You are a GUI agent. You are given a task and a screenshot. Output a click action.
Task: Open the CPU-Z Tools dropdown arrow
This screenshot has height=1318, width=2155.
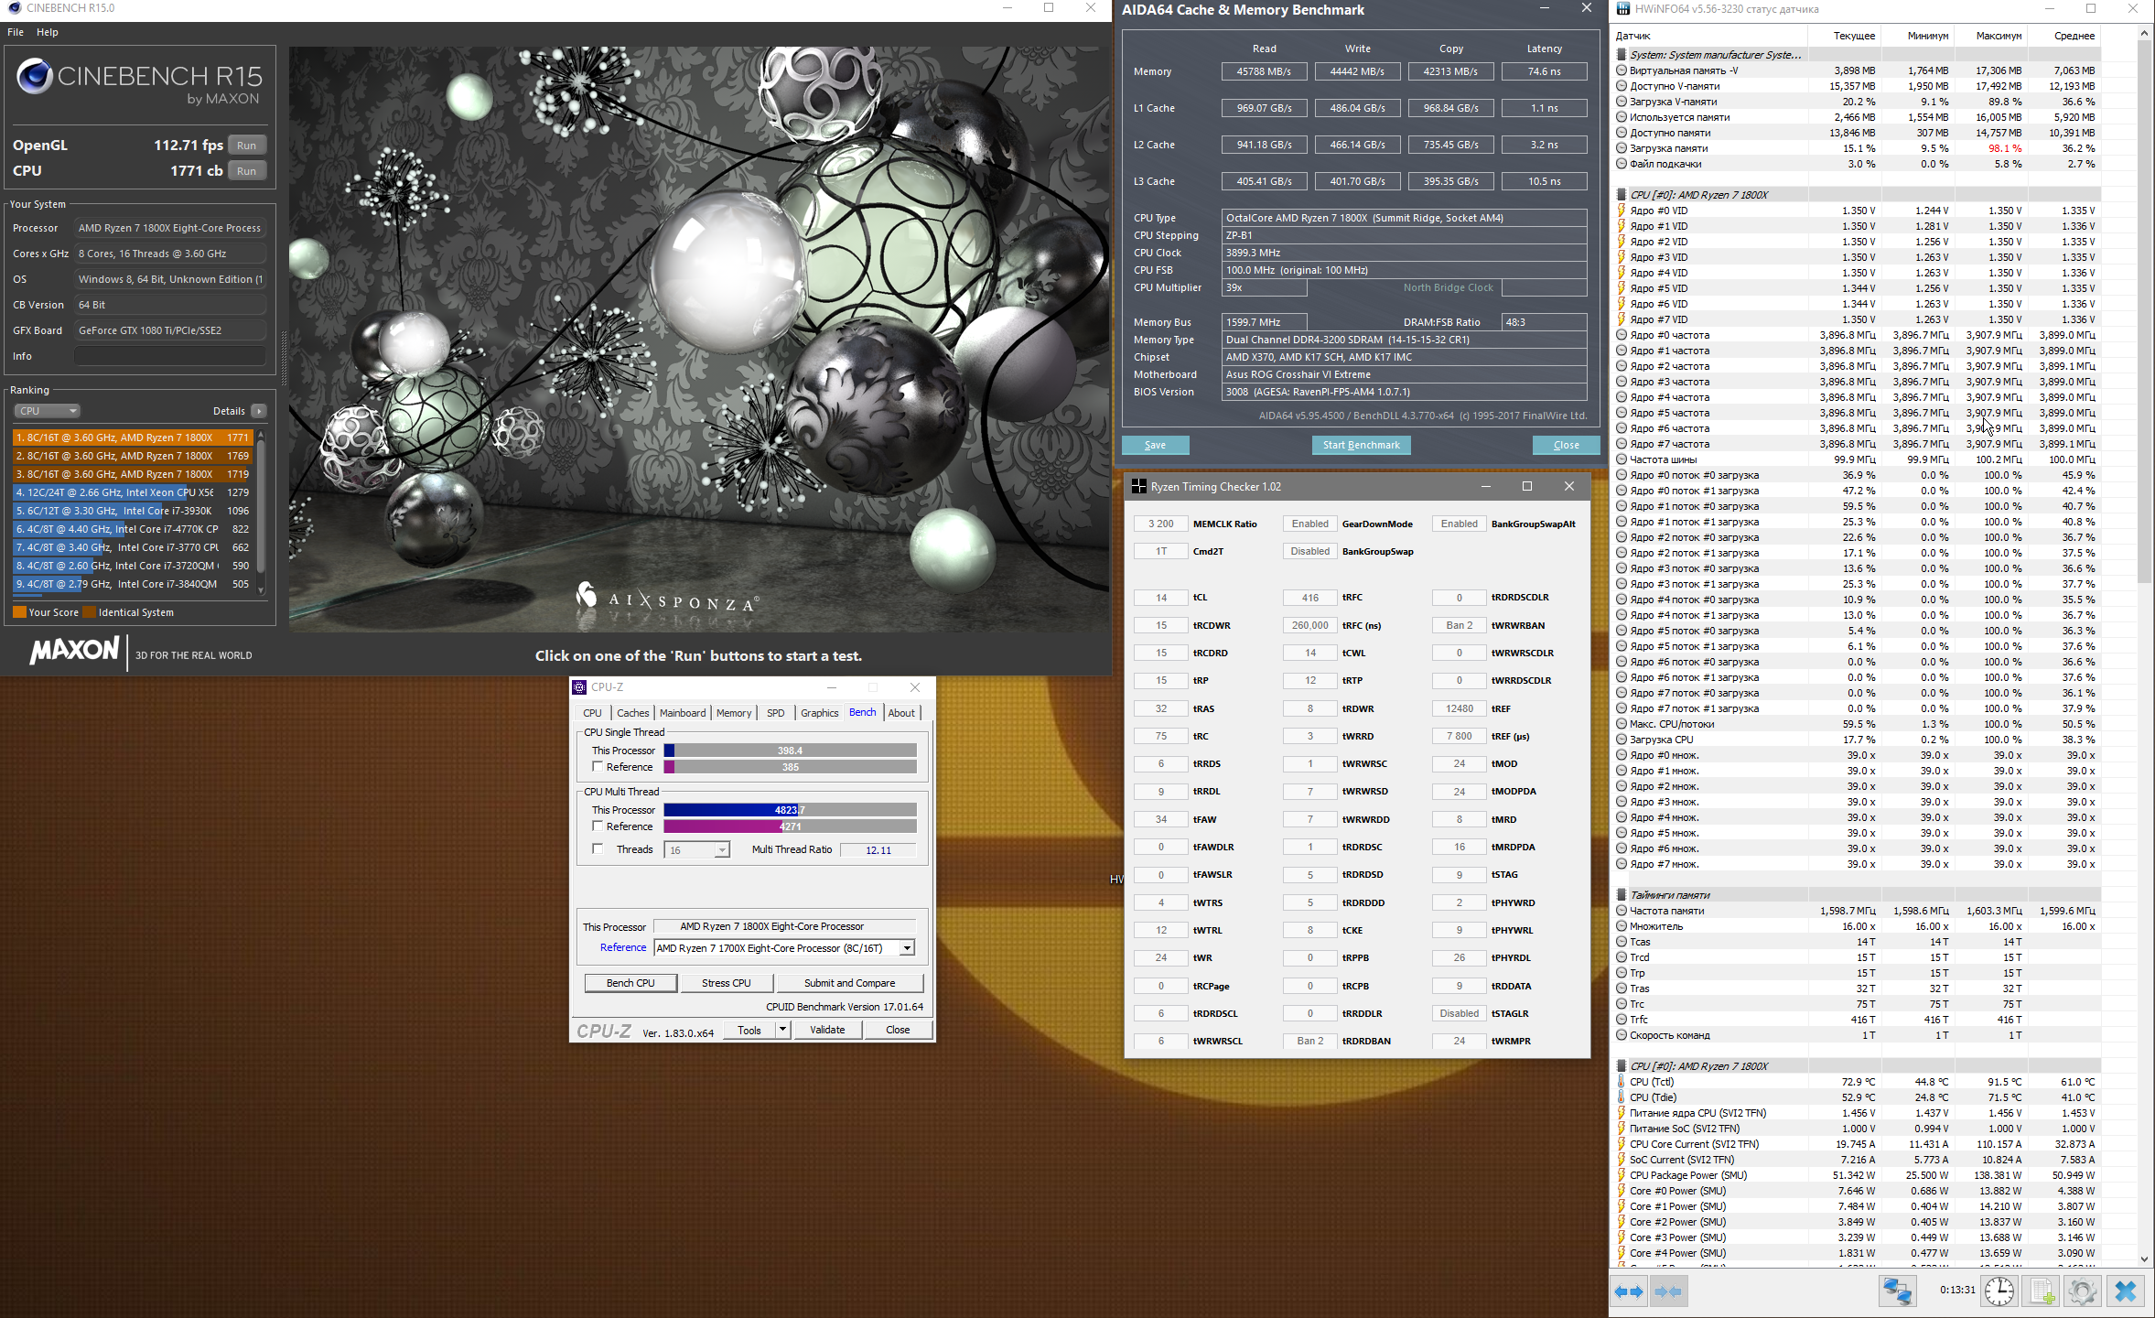[x=782, y=1030]
